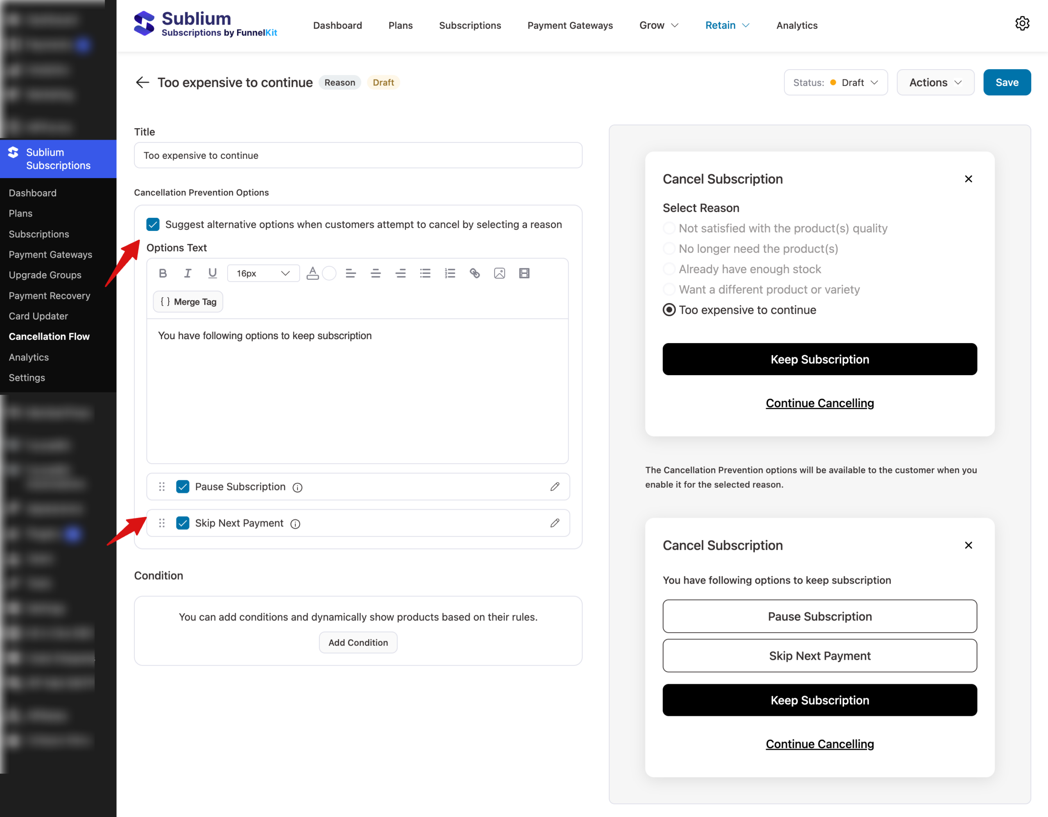Create a bulleted list in the editor
Screen dimensions: 1048x817
coord(425,273)
